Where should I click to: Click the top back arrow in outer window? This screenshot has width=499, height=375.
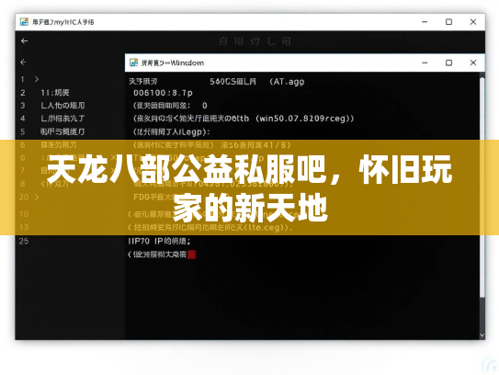tap(24, 41)
